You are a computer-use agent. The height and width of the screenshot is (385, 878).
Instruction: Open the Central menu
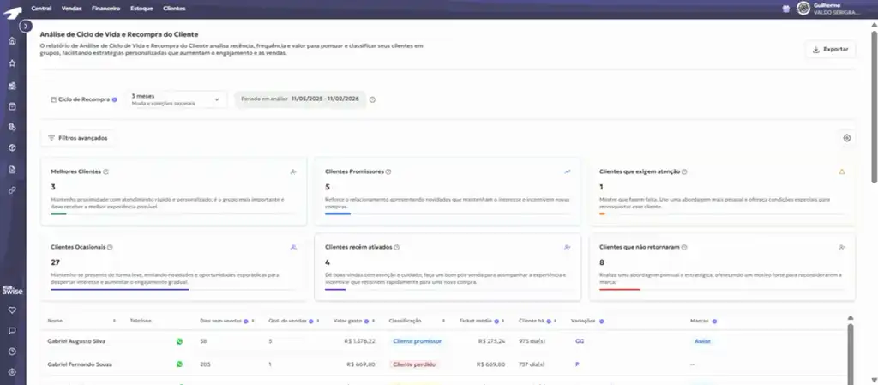pos(41,9)
